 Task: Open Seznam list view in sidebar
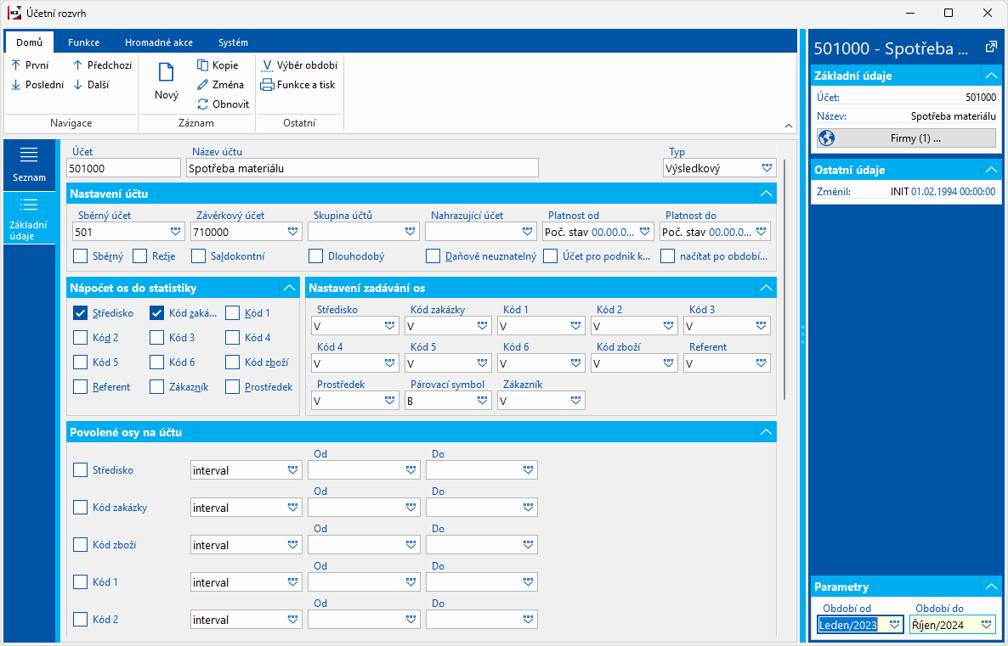tap(29, 164)
